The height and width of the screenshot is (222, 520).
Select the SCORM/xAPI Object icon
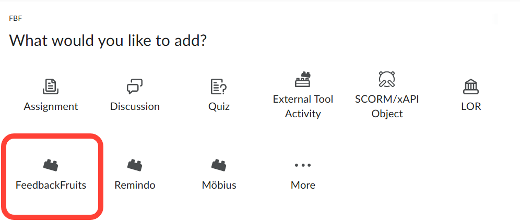387,79
